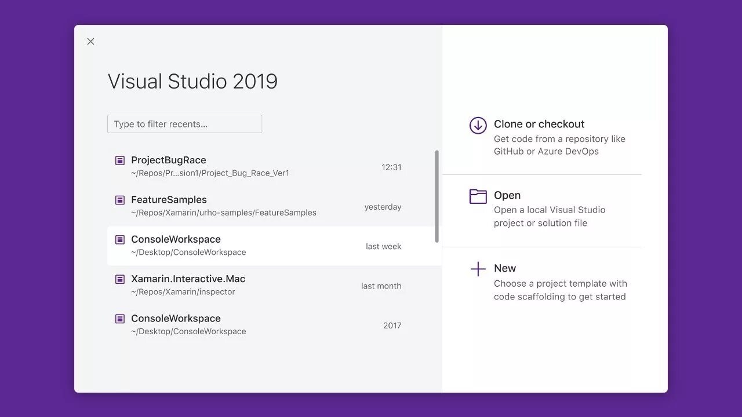Close the Visual Studio 2019 start window
742x417 pixels.
pos(90,41)
